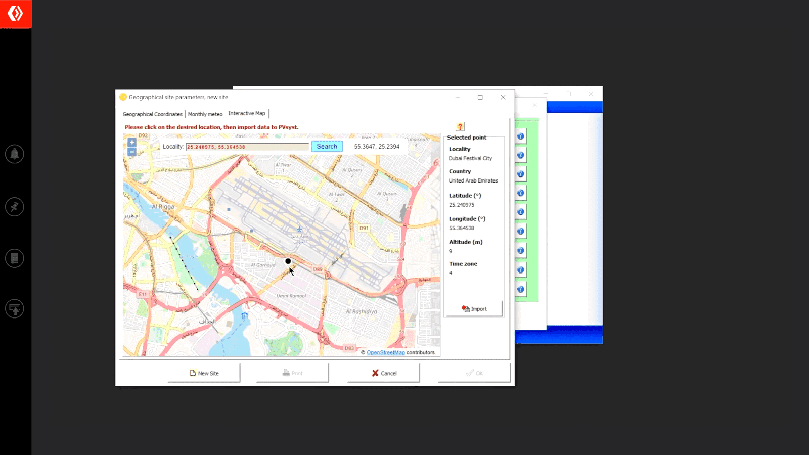Open the Monthly meteo tab
This screenshot has width=809, height=455.
pos(205,114)
